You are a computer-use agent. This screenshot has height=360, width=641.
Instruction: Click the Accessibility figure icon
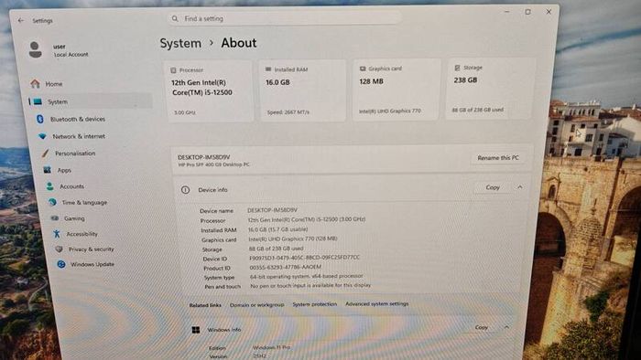57,234
